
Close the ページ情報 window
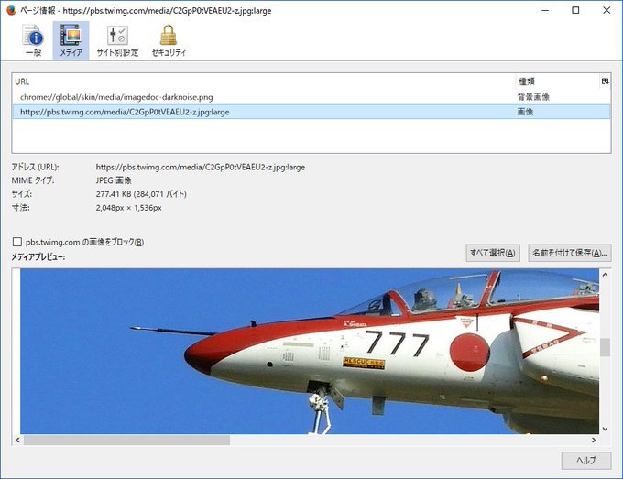click(607, 10)
